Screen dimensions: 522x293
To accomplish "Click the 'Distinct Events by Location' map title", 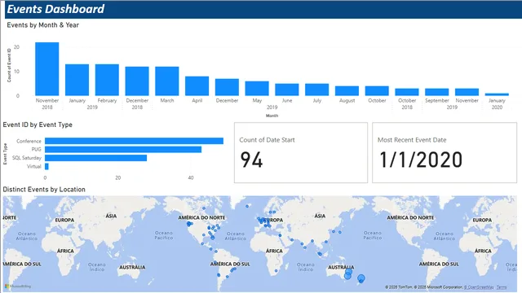I will coord(44,190).
